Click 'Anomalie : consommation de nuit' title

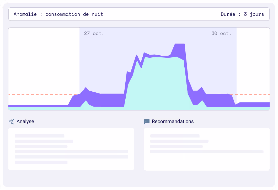click(x=58, y=14)
